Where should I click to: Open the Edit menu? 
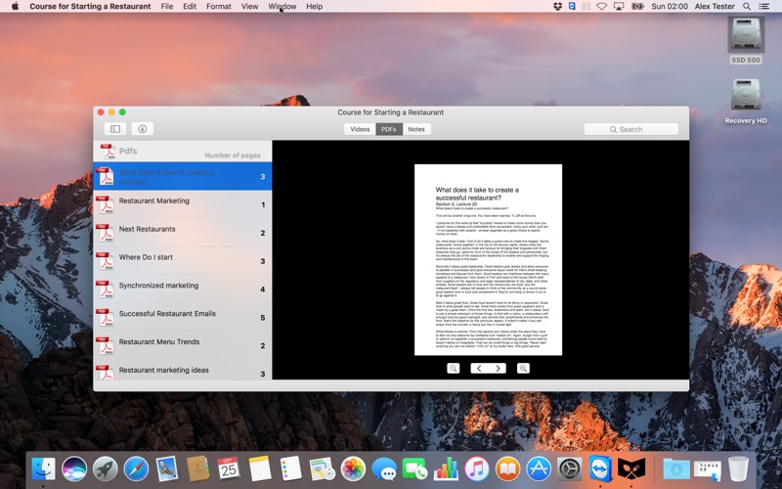(x=190, y=6)
